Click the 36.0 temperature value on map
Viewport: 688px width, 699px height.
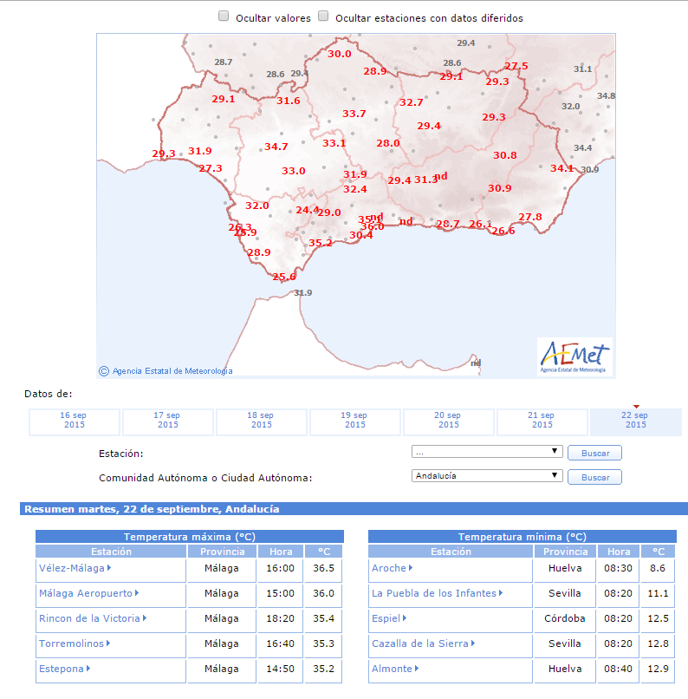pyautogui.click(x=372, y=226)
